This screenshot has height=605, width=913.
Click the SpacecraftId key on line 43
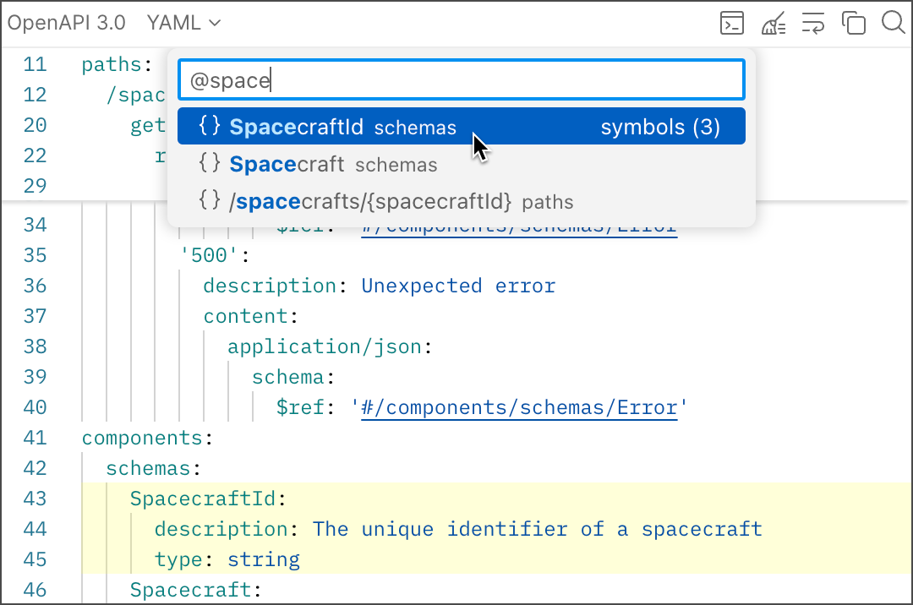203,499
